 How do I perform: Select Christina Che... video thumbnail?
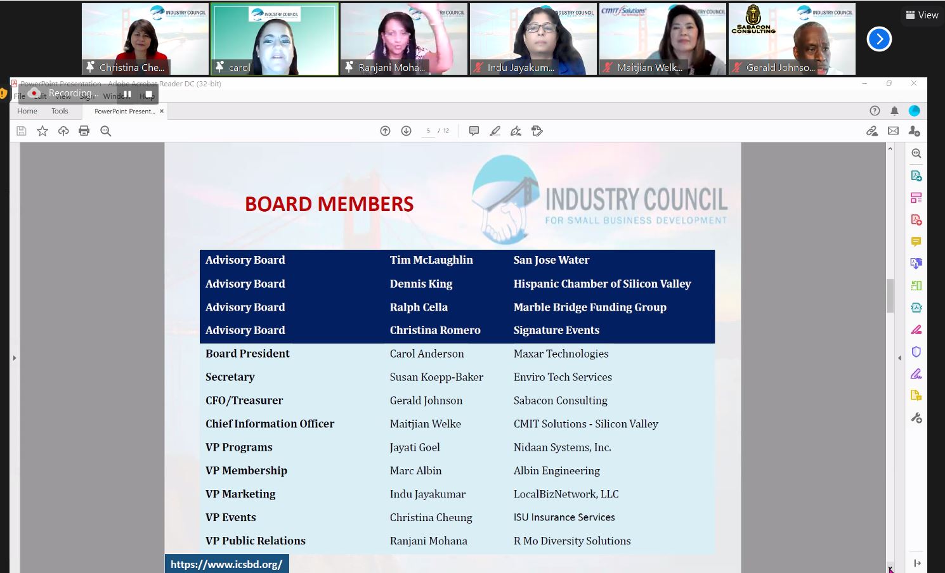click(x=145, y=39)
